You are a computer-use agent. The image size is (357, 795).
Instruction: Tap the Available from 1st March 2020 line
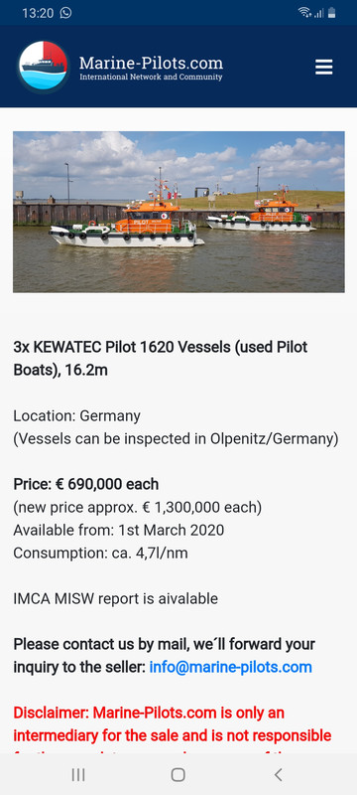[x=118, y=531]
